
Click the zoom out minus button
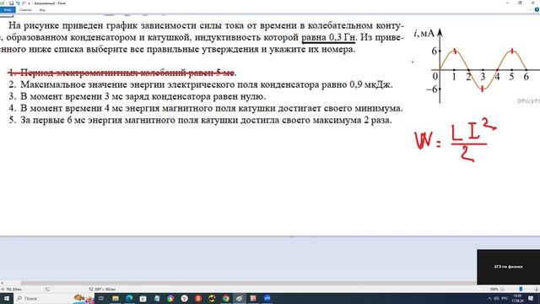click(502, 289)
